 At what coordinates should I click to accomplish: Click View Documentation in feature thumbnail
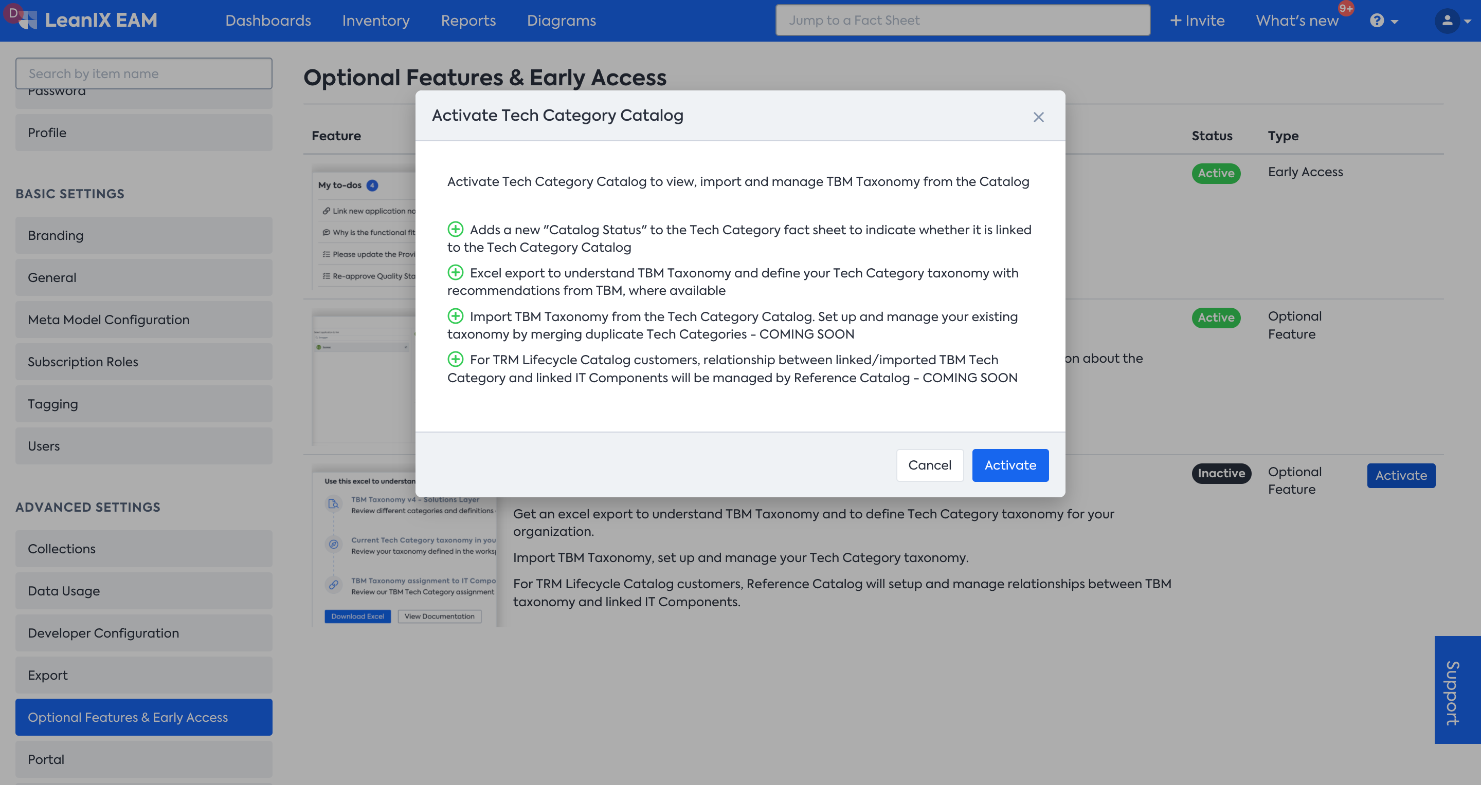tap(439, 616)
